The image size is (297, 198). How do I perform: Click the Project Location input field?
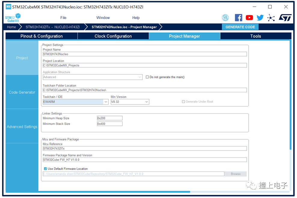point(145,65)
